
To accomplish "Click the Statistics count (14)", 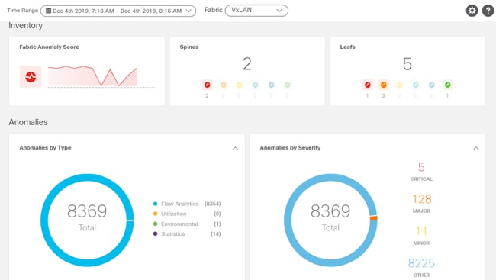I will pyautogui.click(x=216, y=233).
